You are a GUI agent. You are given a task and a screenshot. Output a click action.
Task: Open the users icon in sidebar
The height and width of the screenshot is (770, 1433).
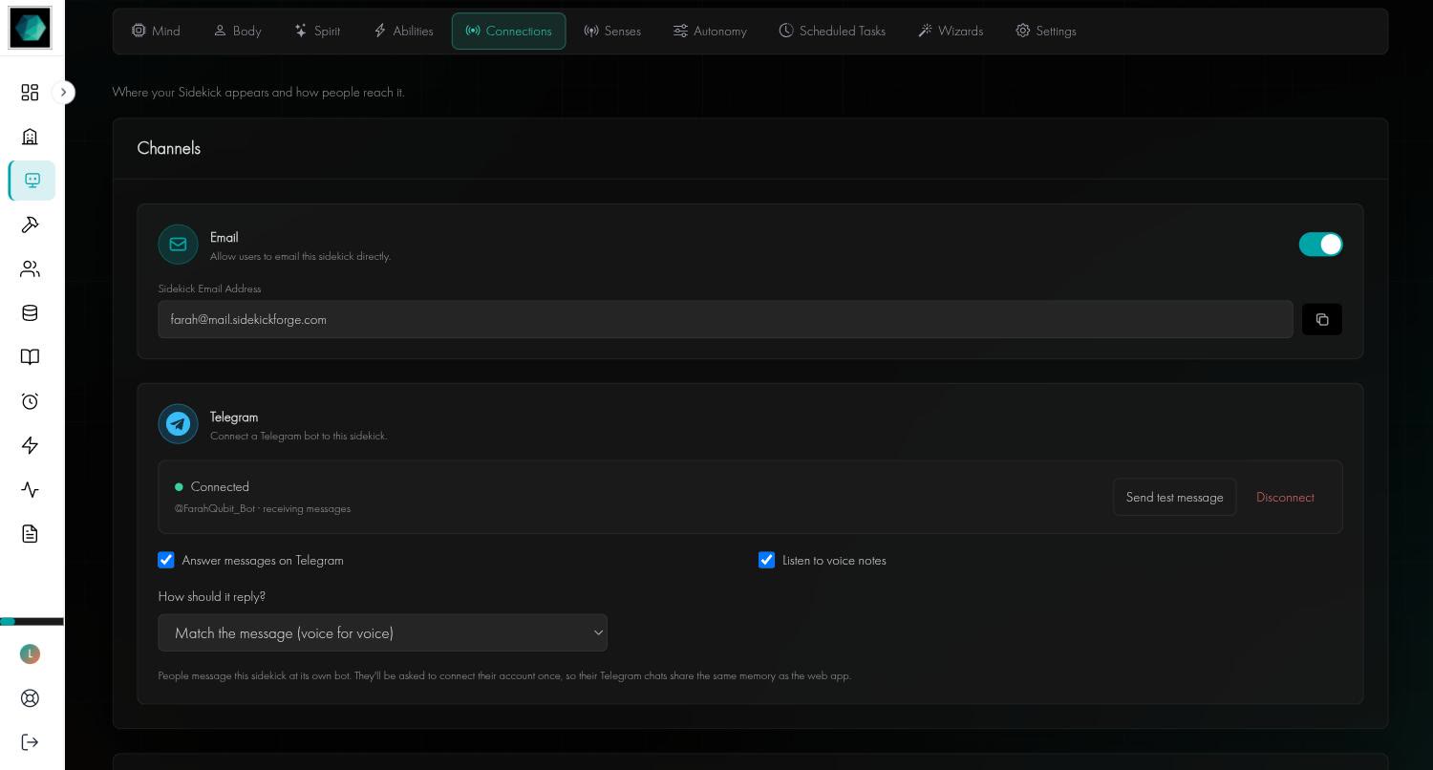coord(30,269)
